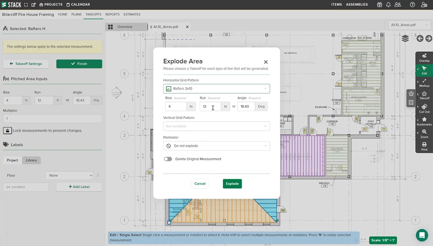
Task: Open the CALENDAR menu
Action: point(78,4)
